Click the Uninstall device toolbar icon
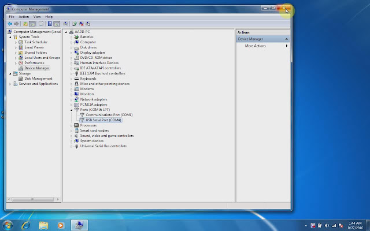 pyautogui.click(x=81, y=24)
